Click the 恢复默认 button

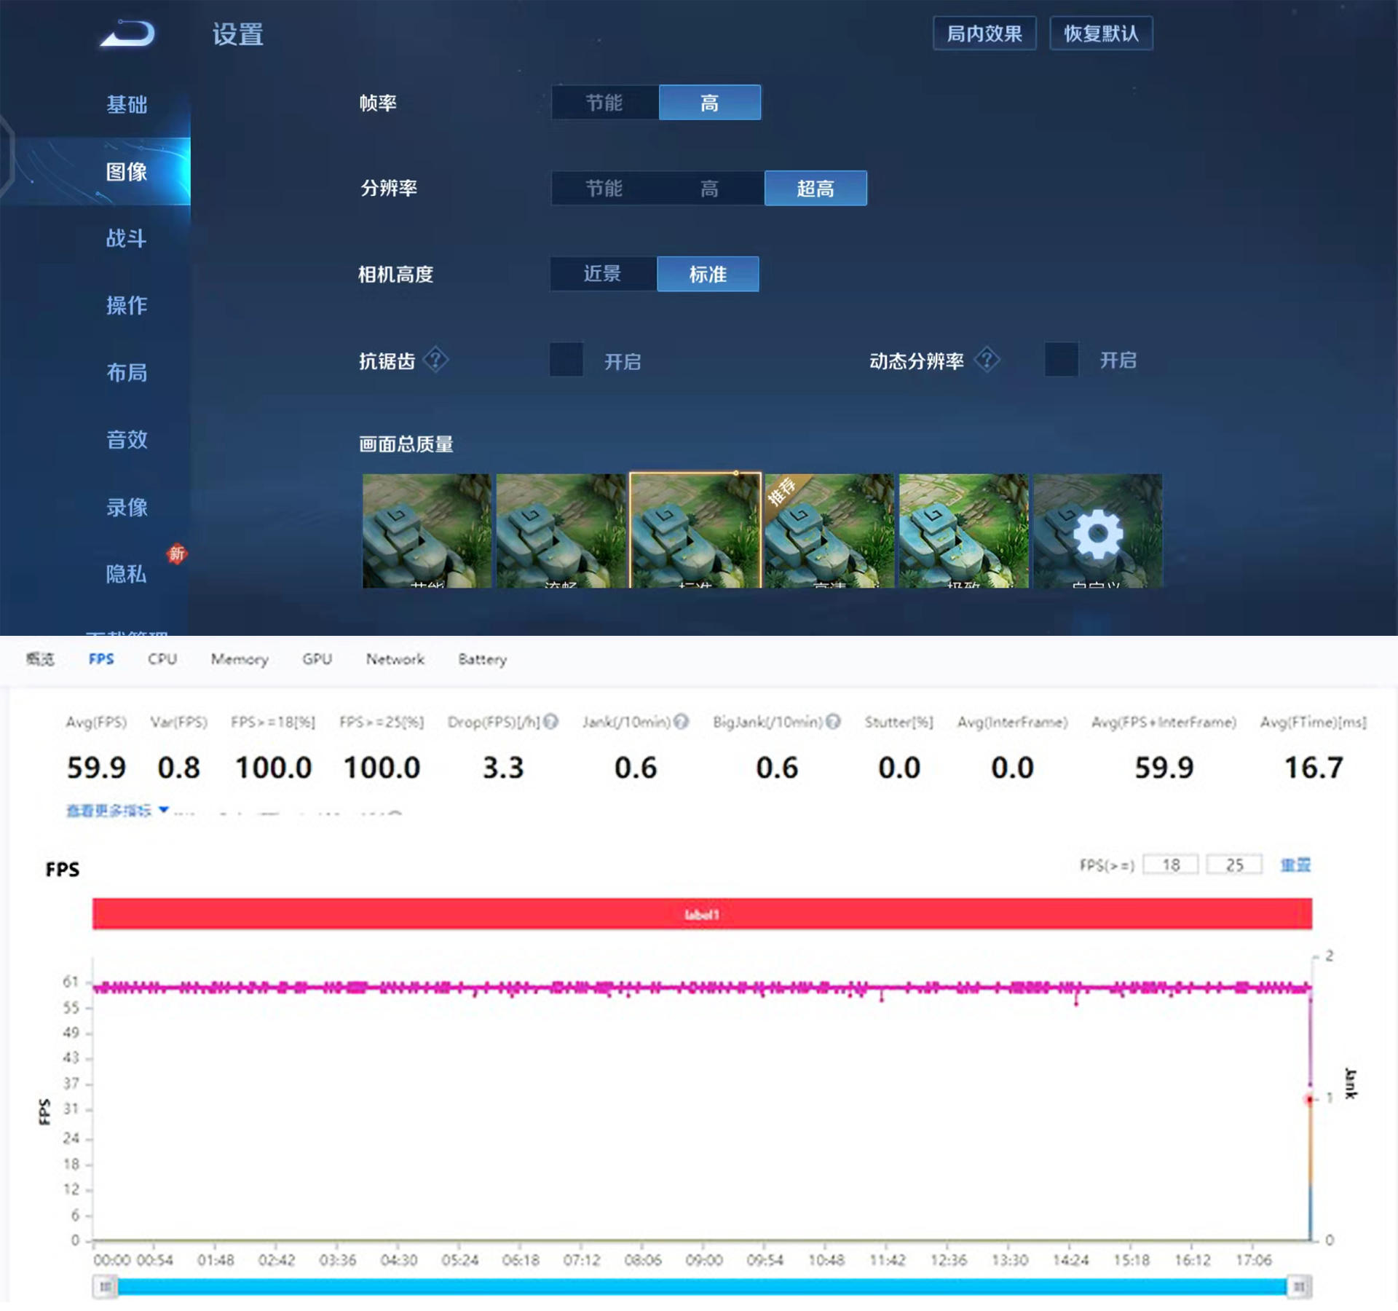(1101, 33)
